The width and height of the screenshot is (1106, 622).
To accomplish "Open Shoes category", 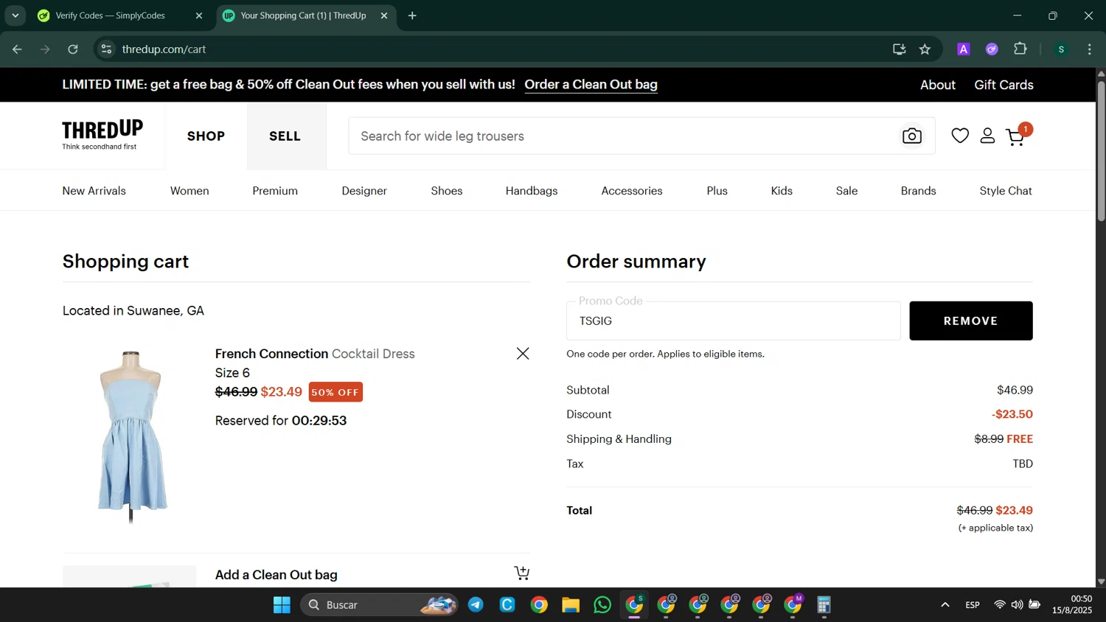I will pyautogui.click(x=447, y=191).
